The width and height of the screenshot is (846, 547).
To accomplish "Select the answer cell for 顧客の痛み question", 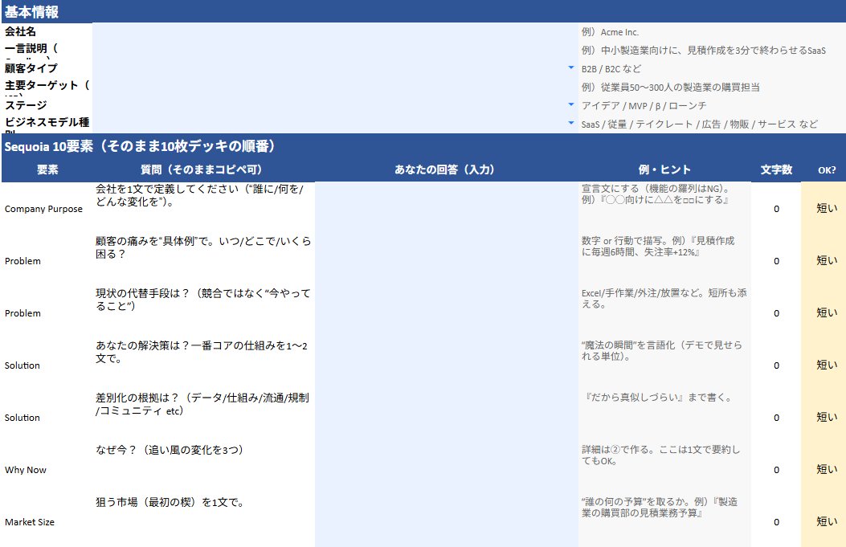I will 446,260.
